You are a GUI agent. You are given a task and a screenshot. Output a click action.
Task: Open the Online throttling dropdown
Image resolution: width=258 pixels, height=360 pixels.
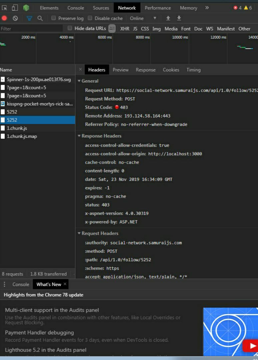pyautogui.click(x=143, y=18)
